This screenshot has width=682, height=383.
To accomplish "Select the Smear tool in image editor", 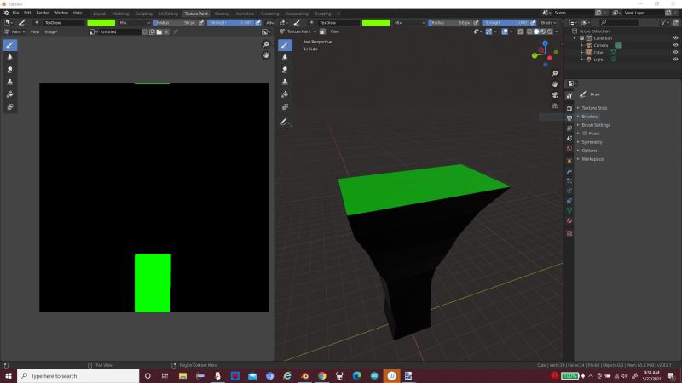I will pos(10,70).
